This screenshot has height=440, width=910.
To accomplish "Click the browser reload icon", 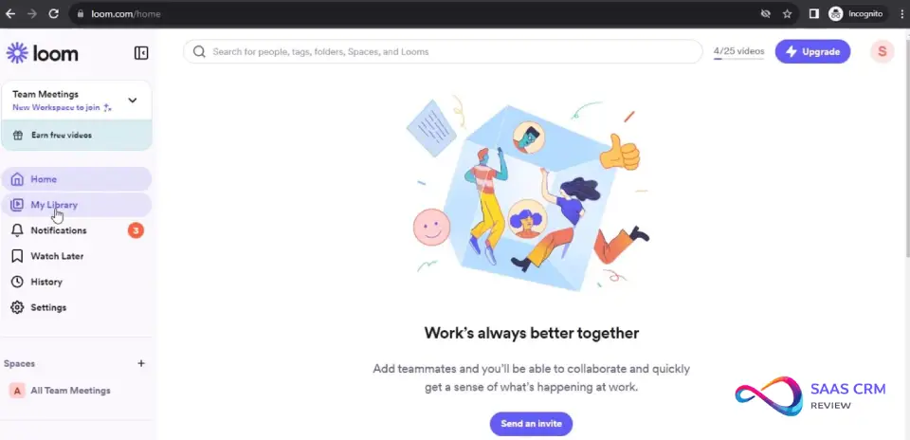I will click(x=53, y=14).
